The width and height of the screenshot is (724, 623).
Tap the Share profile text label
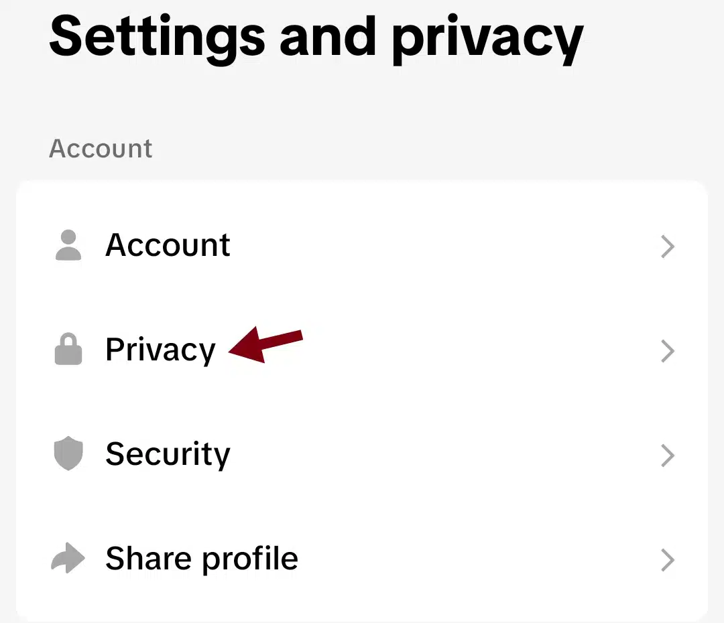(202, 559)
